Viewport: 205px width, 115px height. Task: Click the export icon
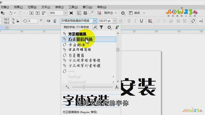coord(38,13)
